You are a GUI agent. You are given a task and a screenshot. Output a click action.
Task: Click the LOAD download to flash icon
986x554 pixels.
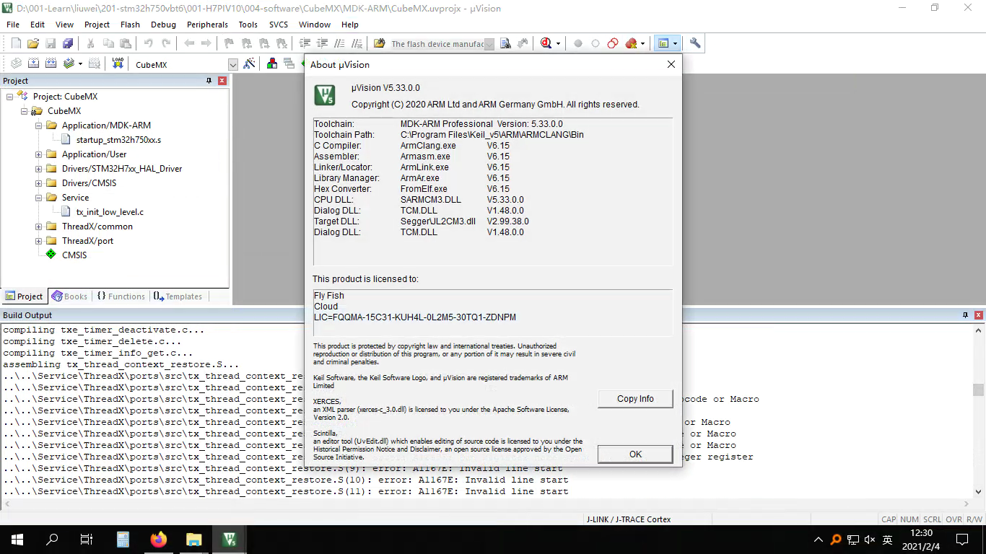118,63
